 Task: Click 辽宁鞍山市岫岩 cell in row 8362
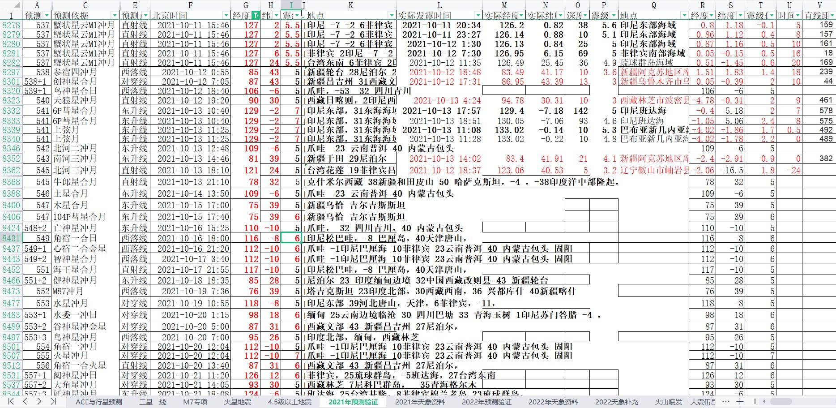[654, 170]
